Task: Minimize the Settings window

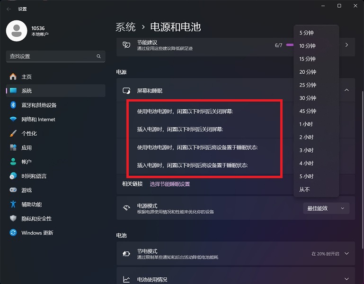Action: 323,6
